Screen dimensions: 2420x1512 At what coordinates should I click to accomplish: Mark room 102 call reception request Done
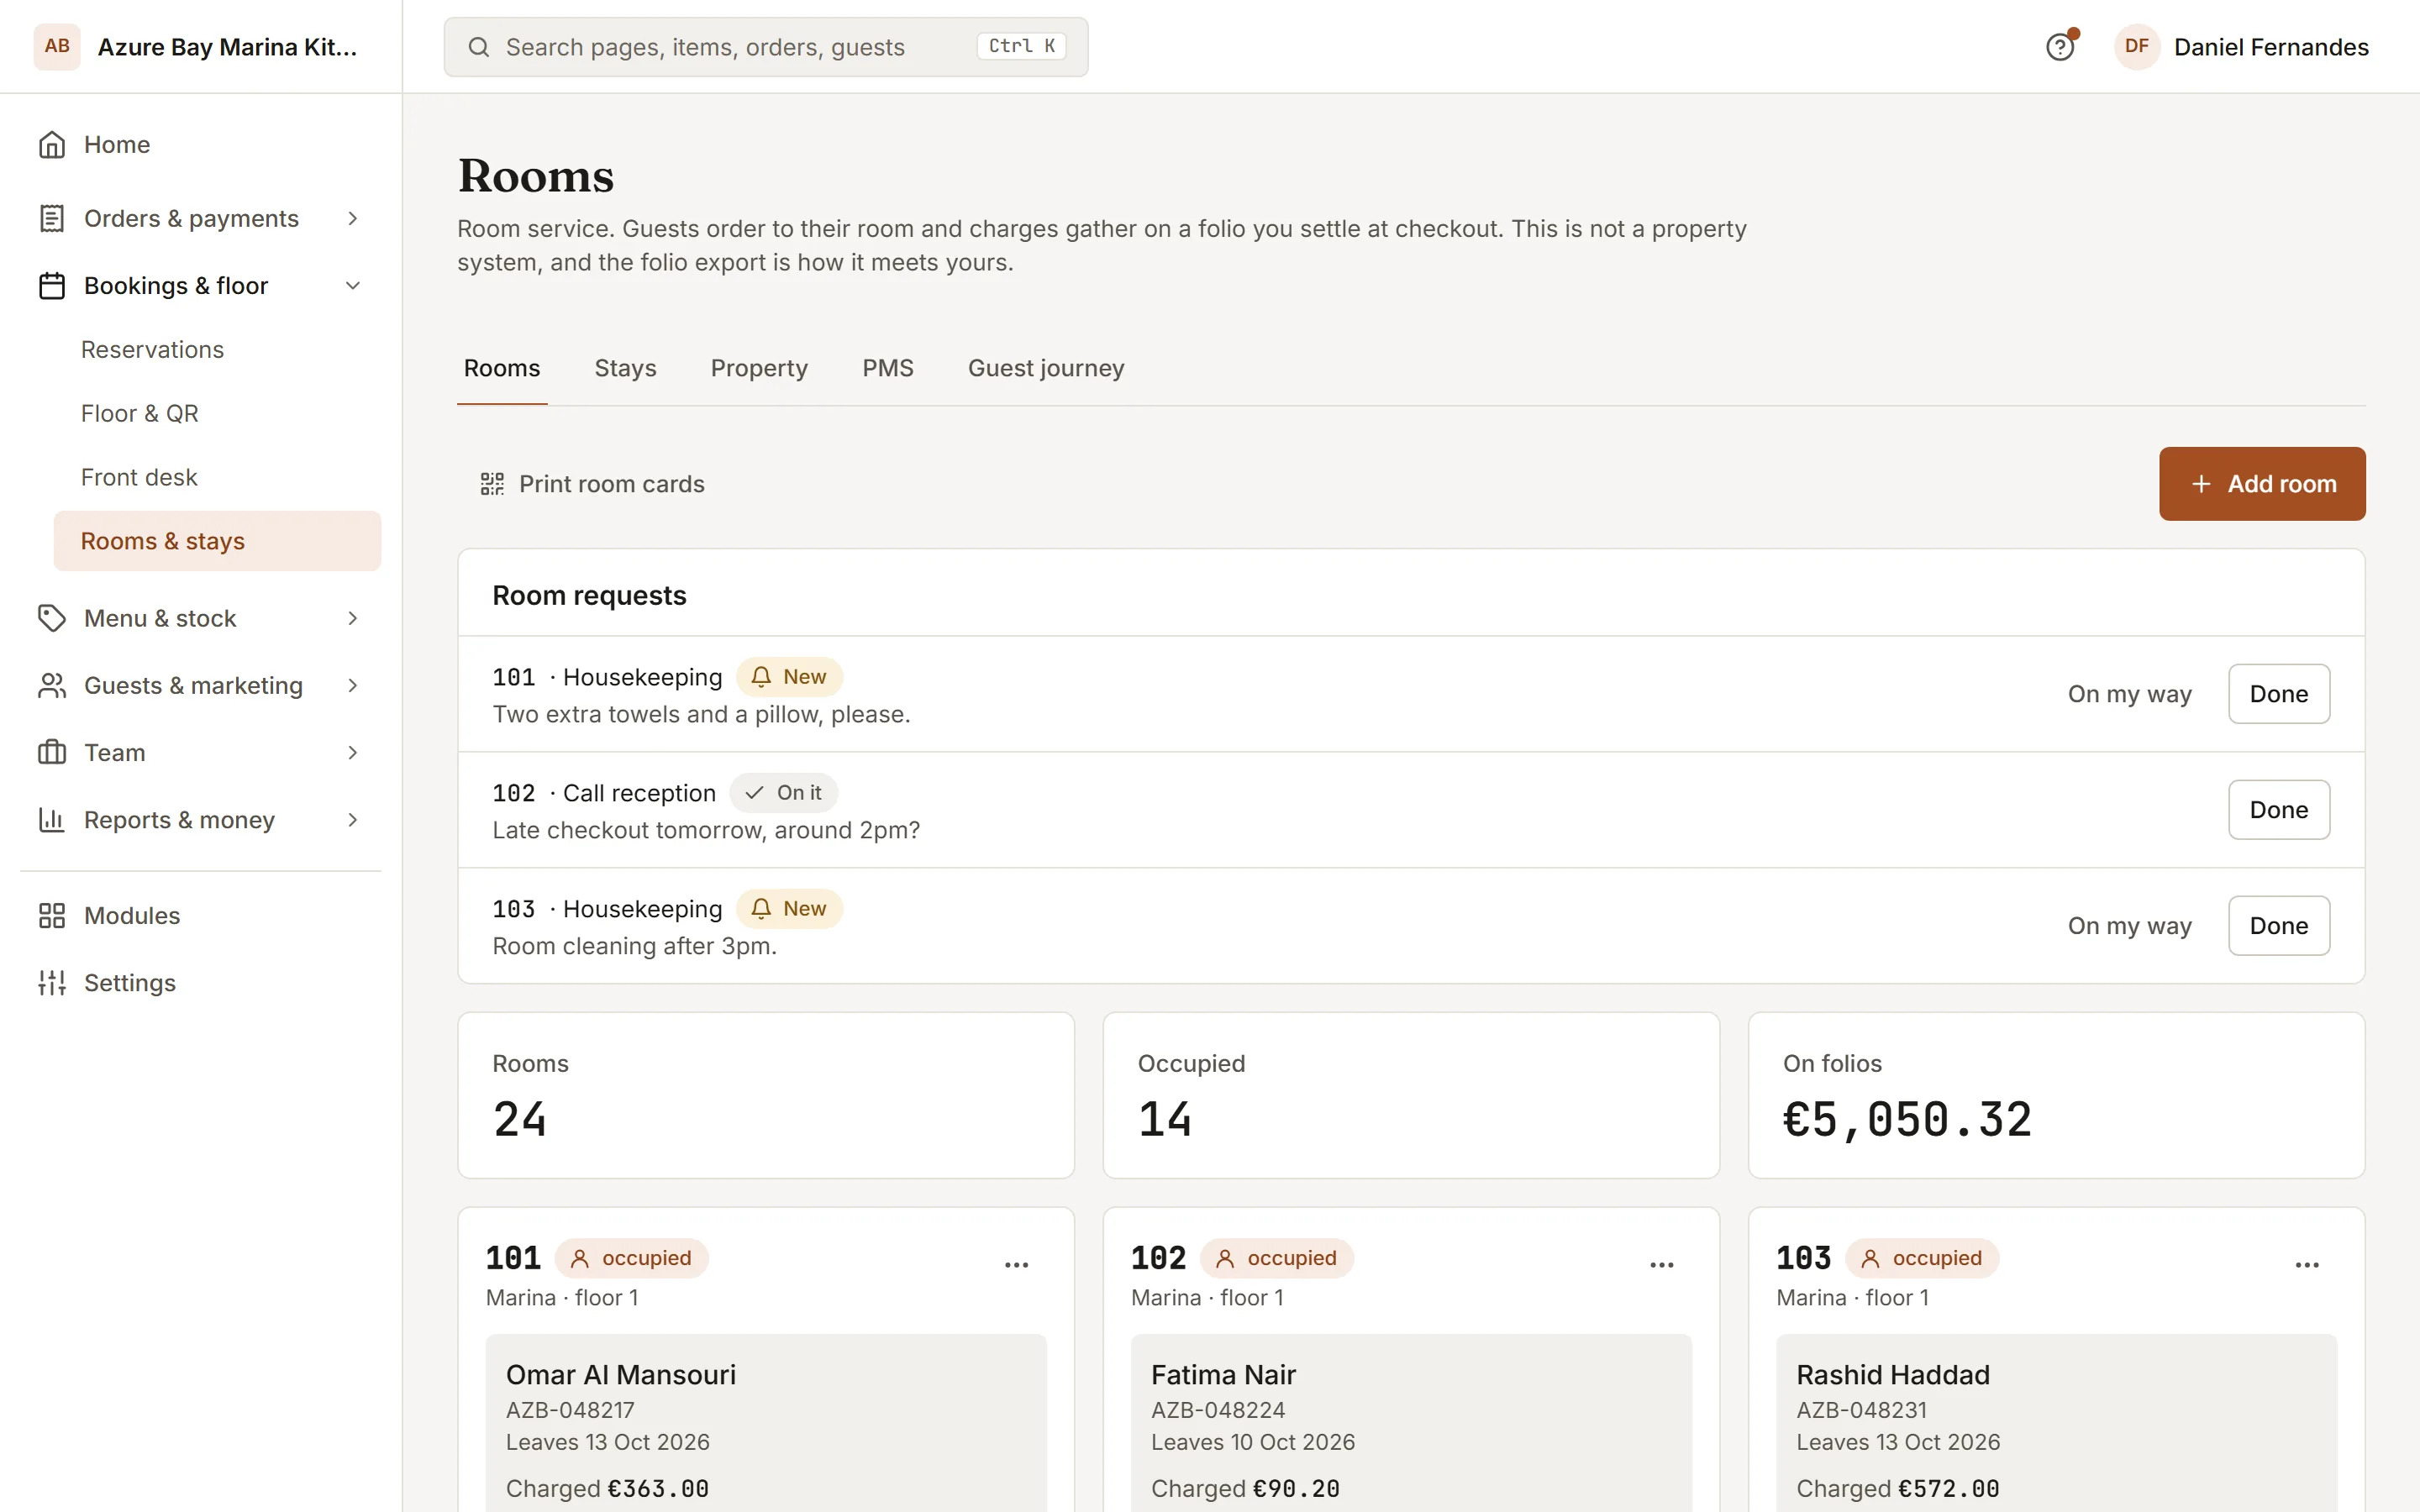pos(2279,810)
